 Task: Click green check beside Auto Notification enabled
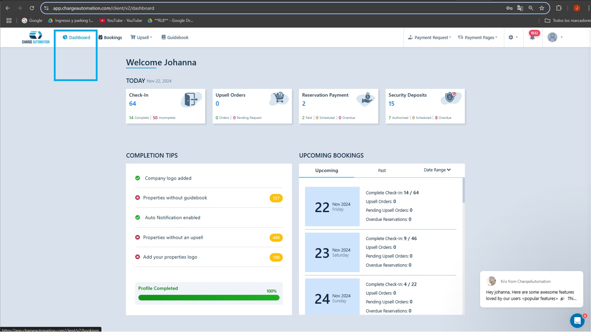[138, 217]
